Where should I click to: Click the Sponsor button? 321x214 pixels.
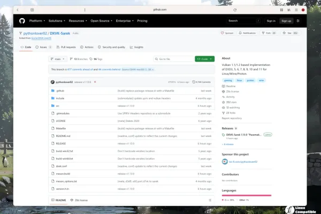(227, 33)
